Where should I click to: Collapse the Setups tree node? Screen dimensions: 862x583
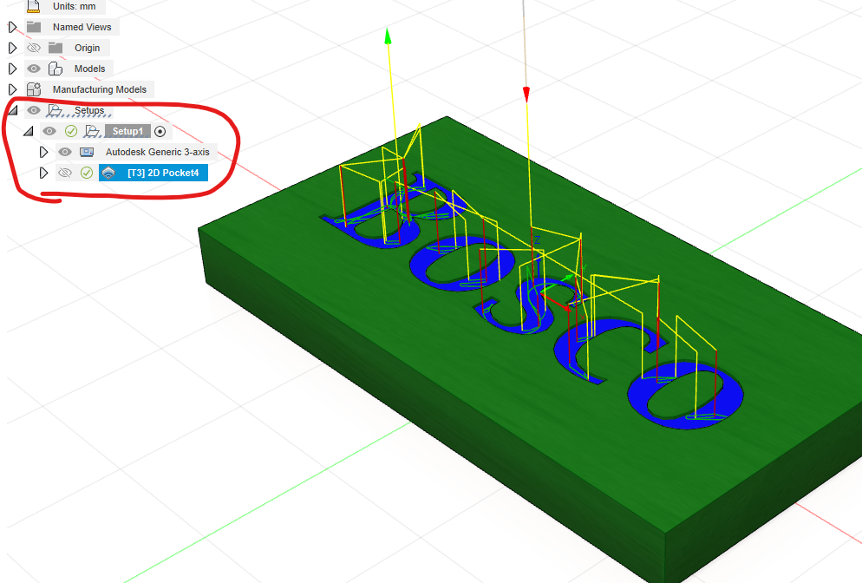pos(12,110)
